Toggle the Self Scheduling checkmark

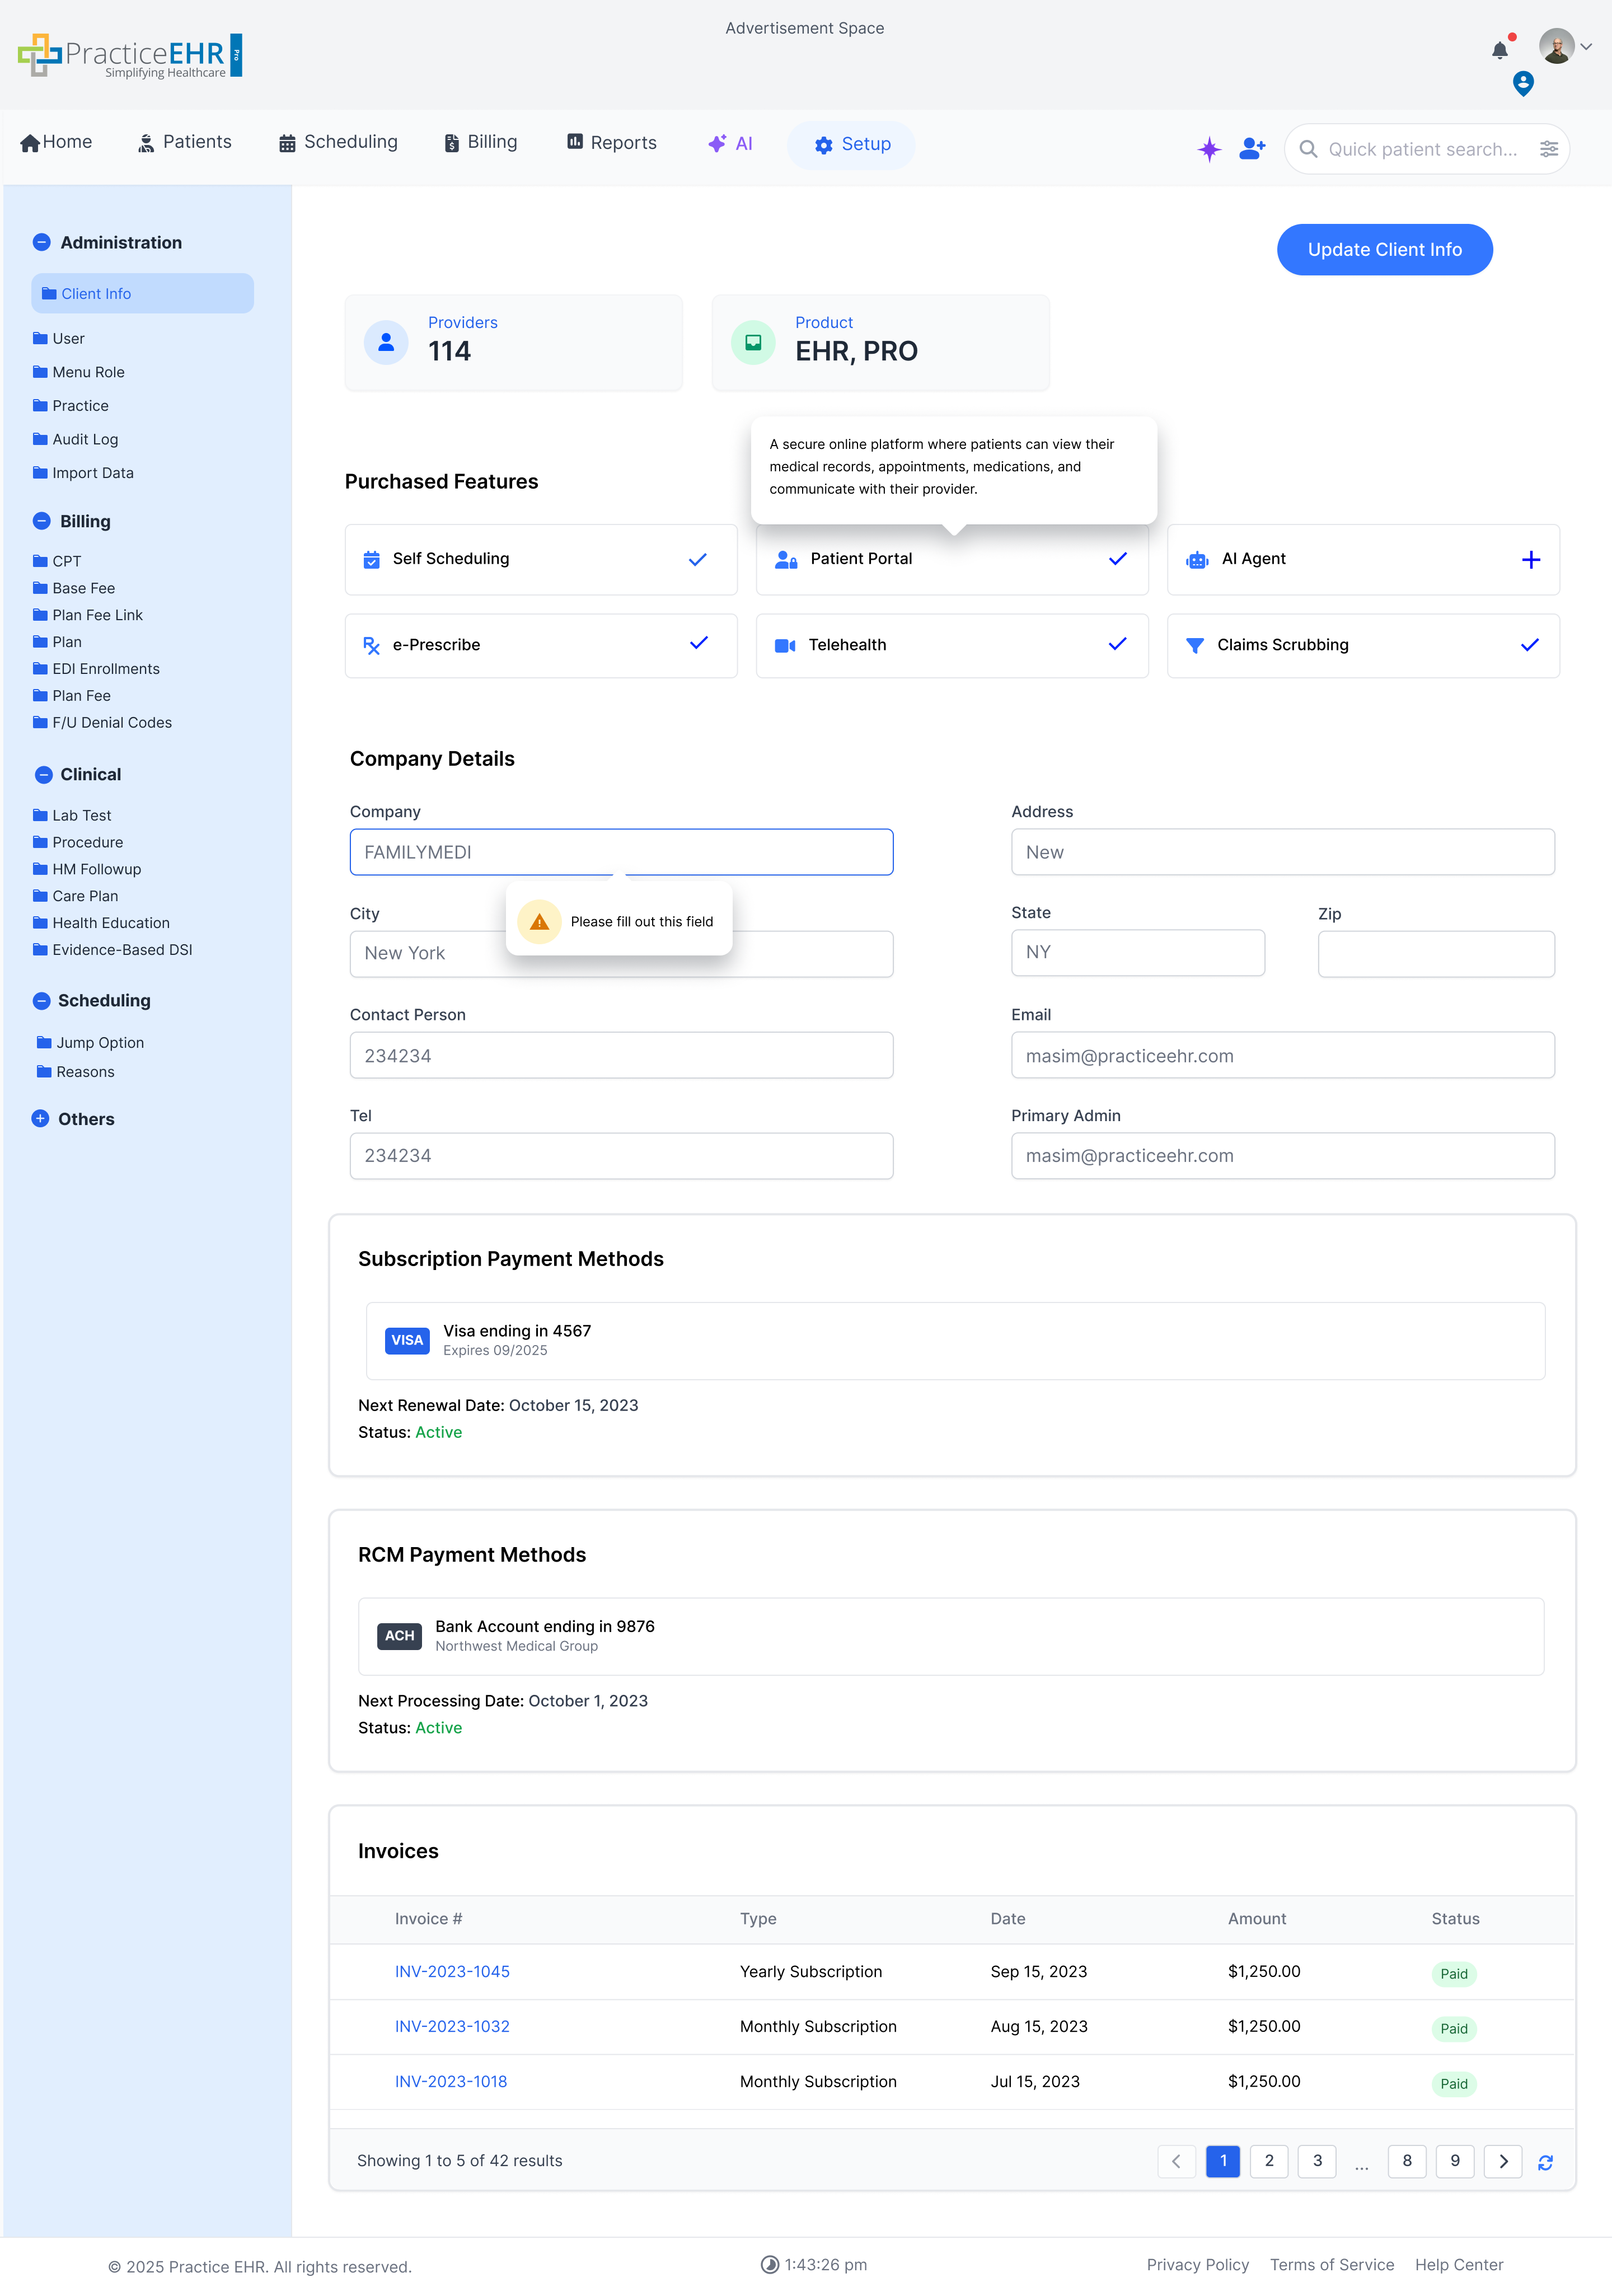pyautogui.click(x=698, y=559)
